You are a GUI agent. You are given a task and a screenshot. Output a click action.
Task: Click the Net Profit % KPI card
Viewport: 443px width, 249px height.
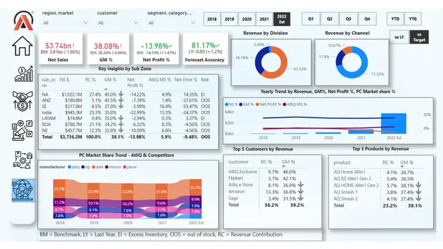[x=157, y=48]
